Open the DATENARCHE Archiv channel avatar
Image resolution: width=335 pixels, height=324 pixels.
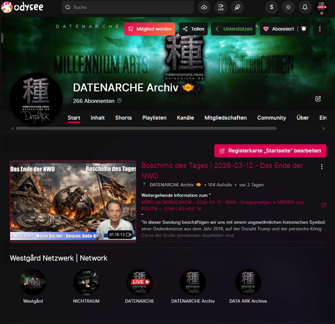pos(36,99)
